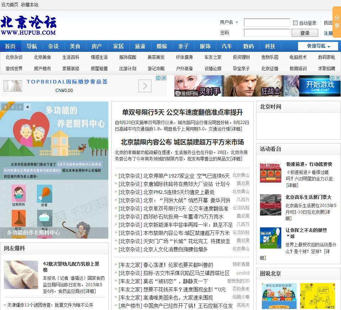Screen dimensions: 341x310
Task: Go to 游戏世界 sub-forum link
Action: (x=14, y=69)
